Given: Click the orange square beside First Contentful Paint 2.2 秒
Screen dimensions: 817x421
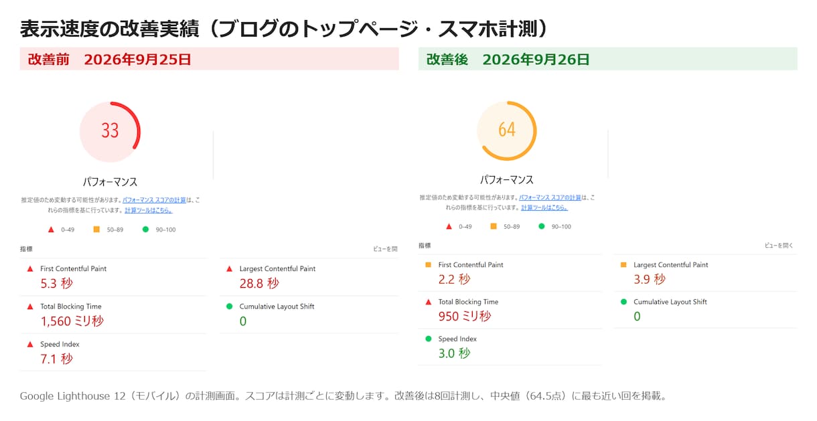Looking at the screenshot, I should [429, 264].
